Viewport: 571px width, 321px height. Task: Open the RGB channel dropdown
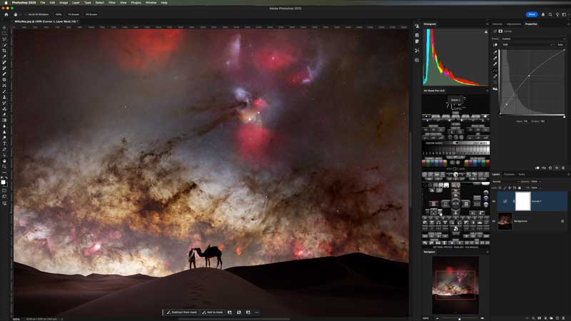pyautogui.click(x=527, y=44)
